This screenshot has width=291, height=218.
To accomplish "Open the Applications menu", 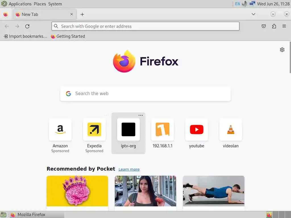I will 20,4.
